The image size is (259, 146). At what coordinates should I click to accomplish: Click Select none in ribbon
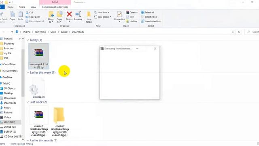pos(149,17)
